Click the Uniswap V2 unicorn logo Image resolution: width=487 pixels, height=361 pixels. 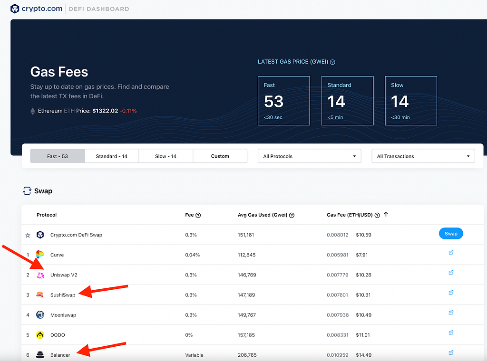(40, 275)
